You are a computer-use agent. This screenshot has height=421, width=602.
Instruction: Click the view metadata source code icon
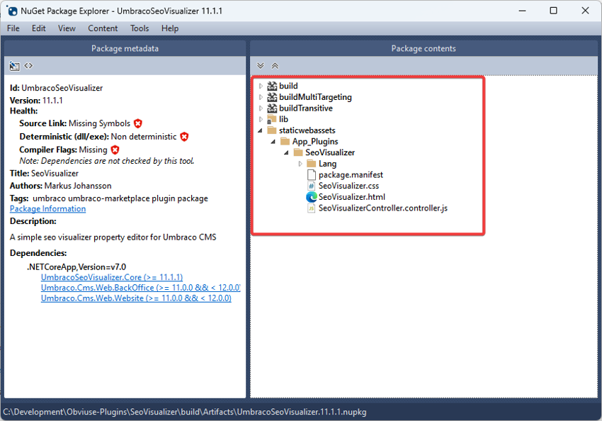tap(28, 66)
